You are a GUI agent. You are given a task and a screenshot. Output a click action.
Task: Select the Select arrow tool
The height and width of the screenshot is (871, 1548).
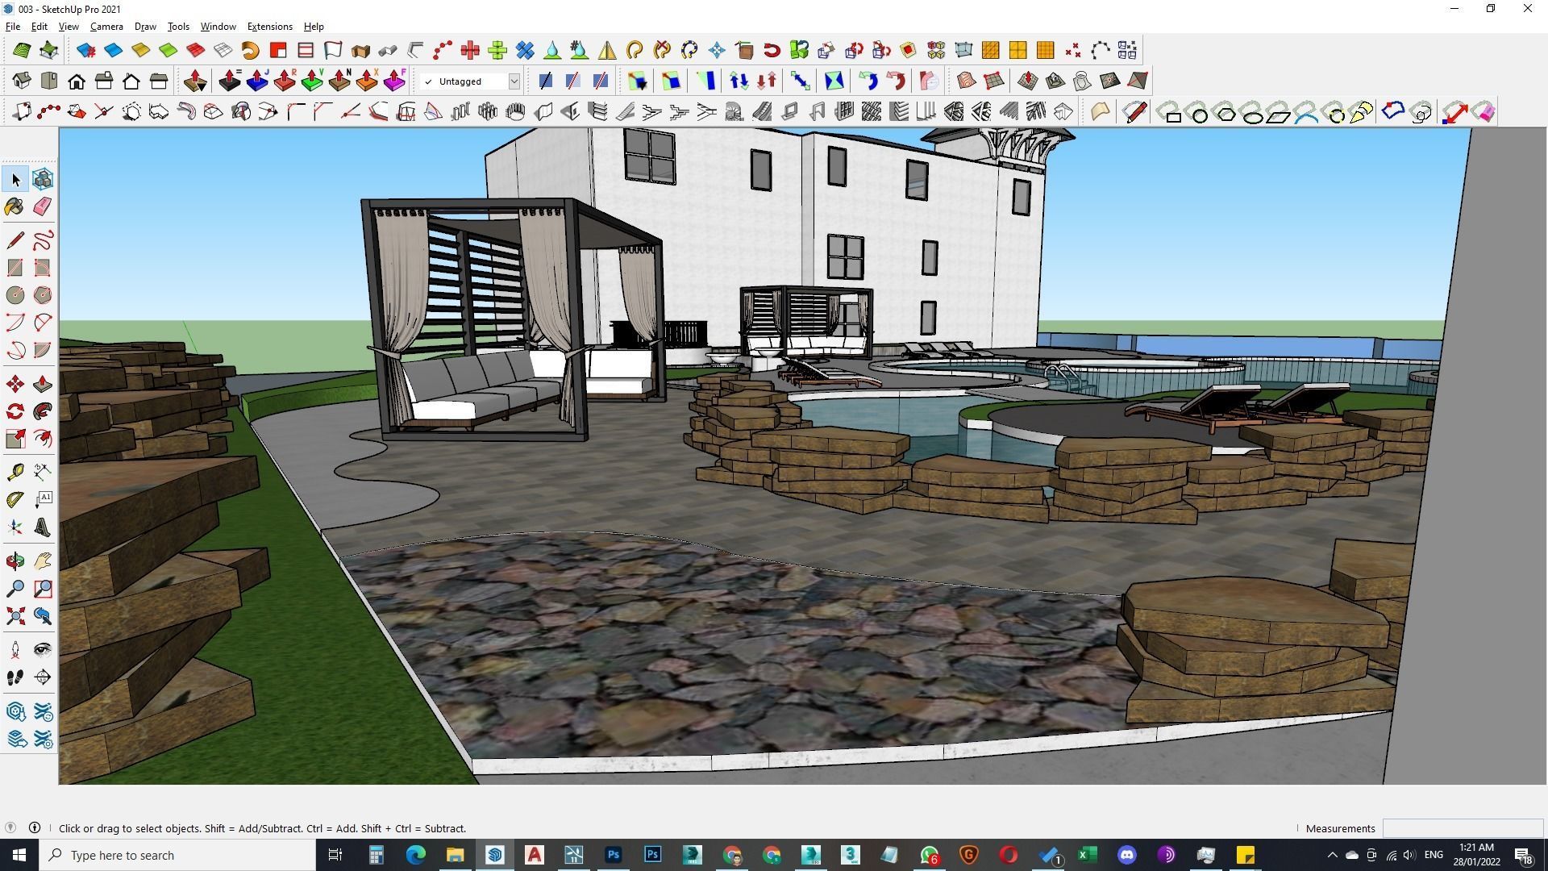click(15, 179)
